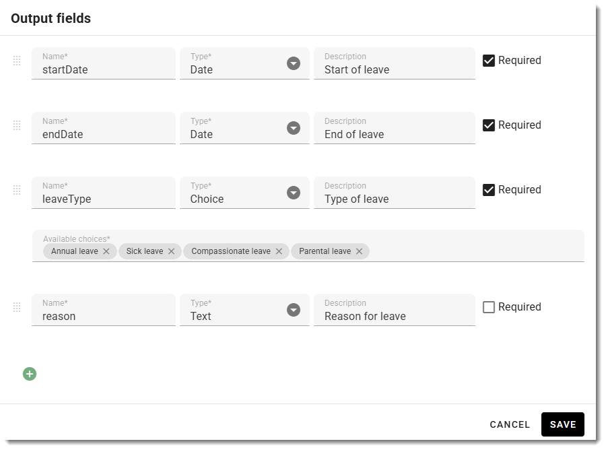
Task: Uncheck Required for startDate field
Action: click(489, 61)
